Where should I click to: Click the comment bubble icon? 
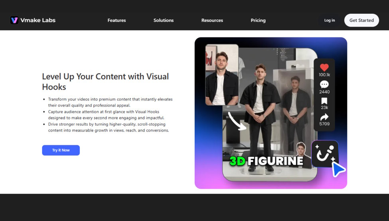pyautogui.click(x=324, y=85)
